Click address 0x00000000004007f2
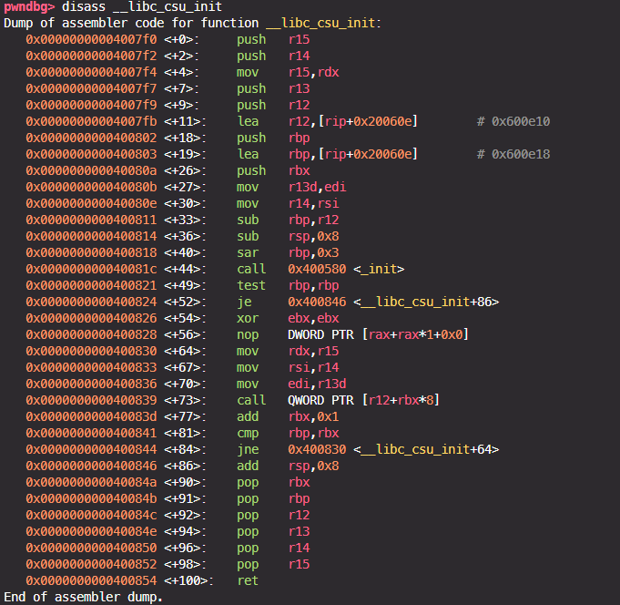This screenshot has height=605, width=620. click(x=91, y=56)
